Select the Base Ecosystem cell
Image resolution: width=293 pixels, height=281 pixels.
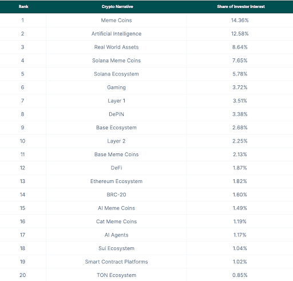point(116,128)
